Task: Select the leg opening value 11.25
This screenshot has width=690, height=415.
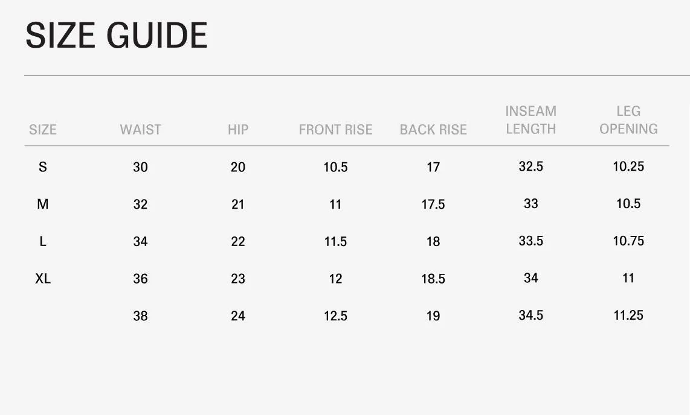Action: coord(628,315)
